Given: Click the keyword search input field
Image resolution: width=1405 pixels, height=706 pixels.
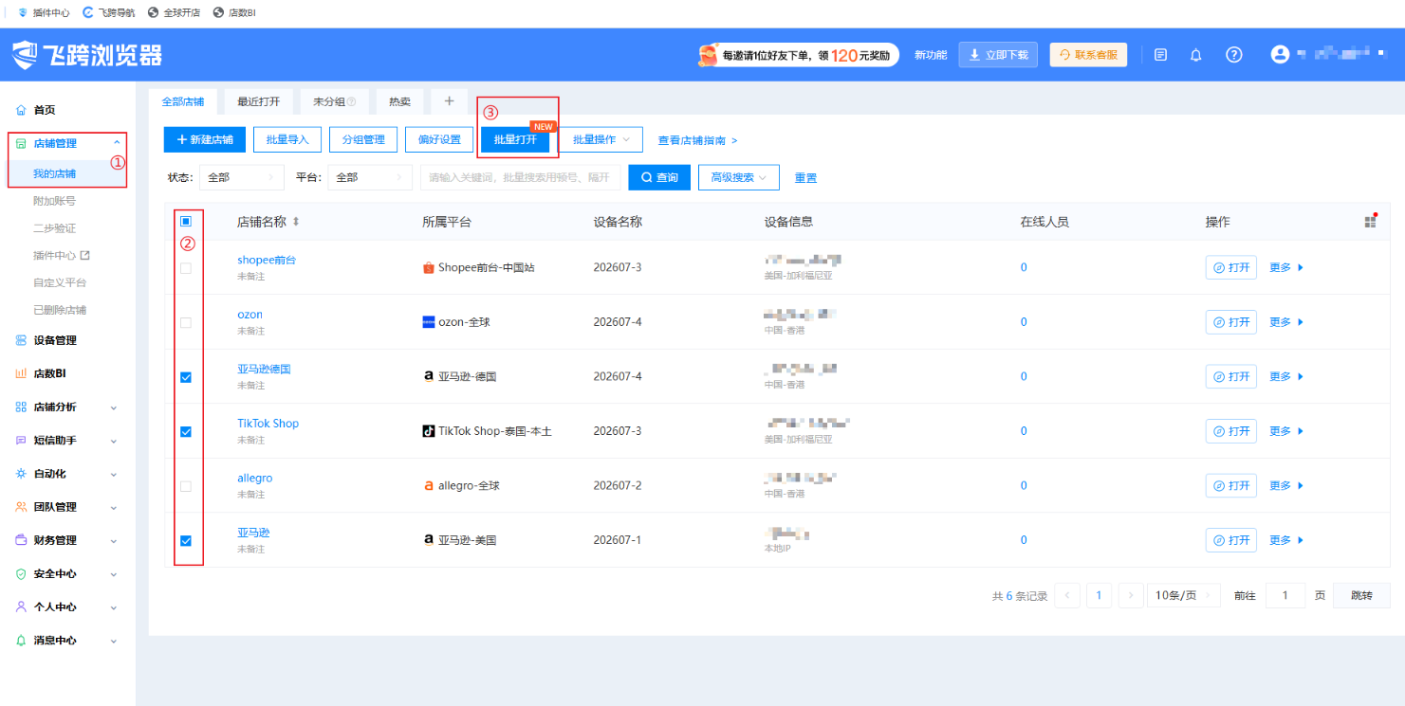Looking at the screenshot, I should click(x=521, y=177).
